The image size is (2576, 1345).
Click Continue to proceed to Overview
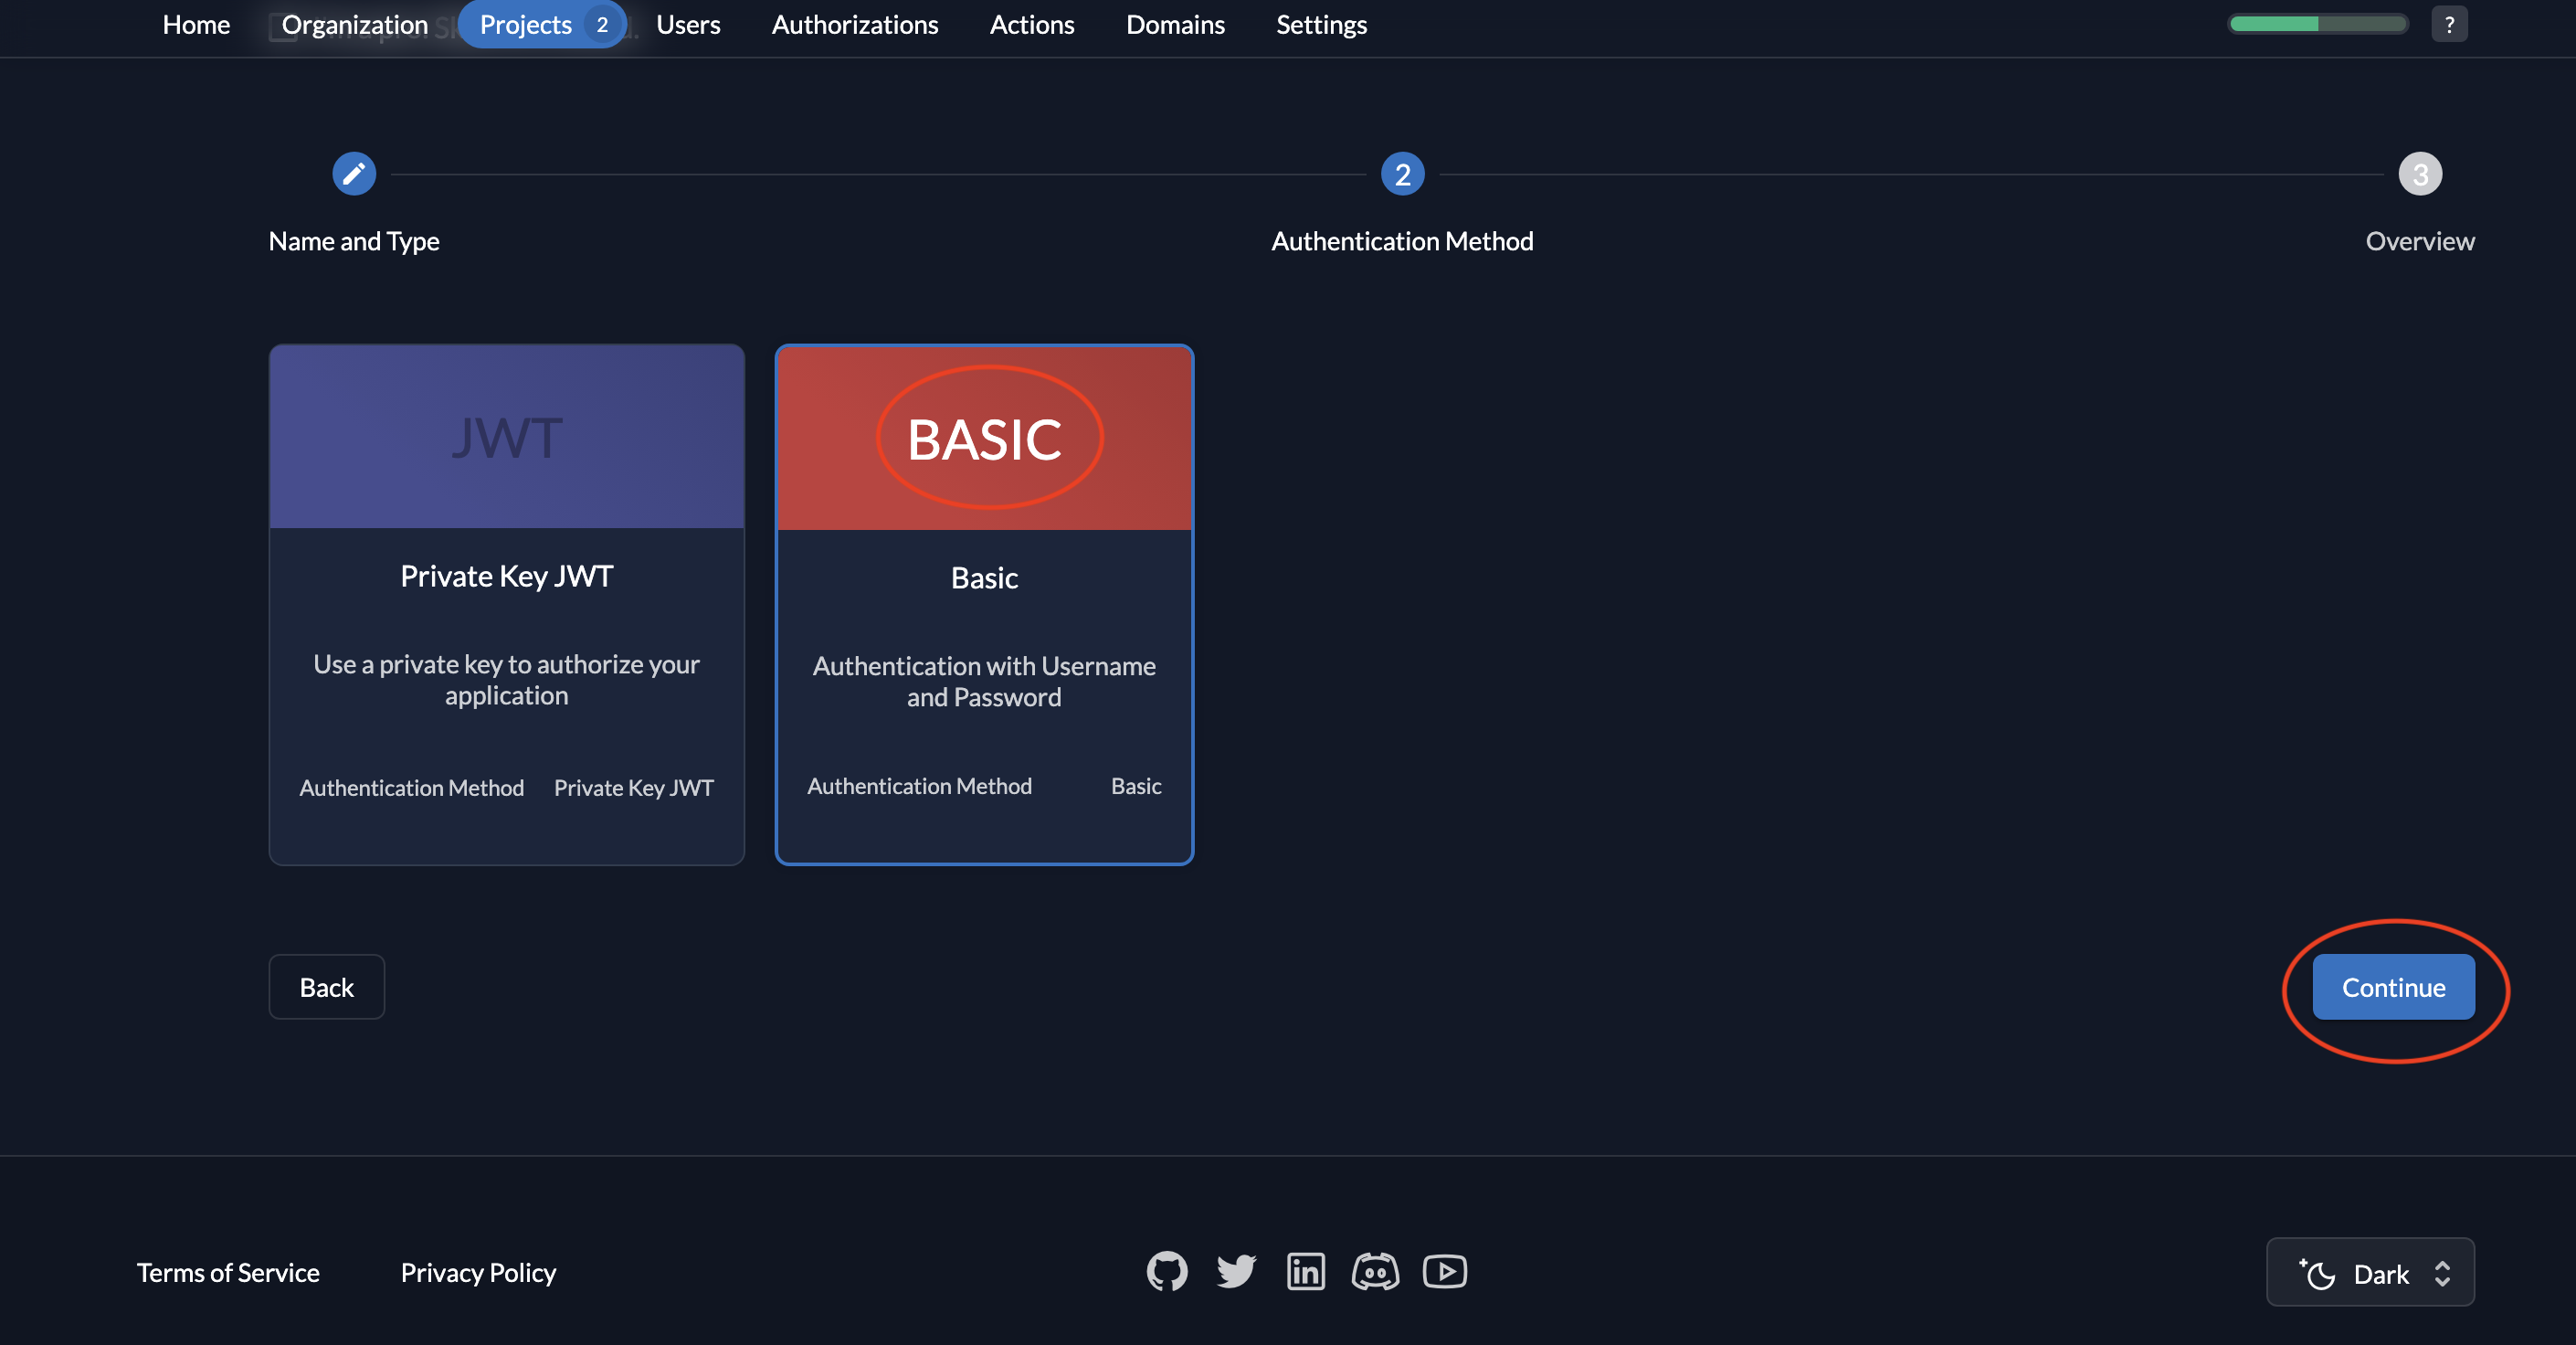pyautogui.click(x=2395, y=987)
